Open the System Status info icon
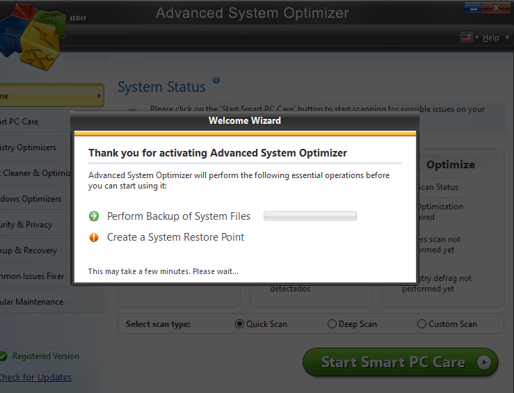The height and width of the screenshot is (393, 514). pos(216,80)
